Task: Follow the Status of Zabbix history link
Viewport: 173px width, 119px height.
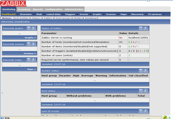Action: [x=42, y=18]
